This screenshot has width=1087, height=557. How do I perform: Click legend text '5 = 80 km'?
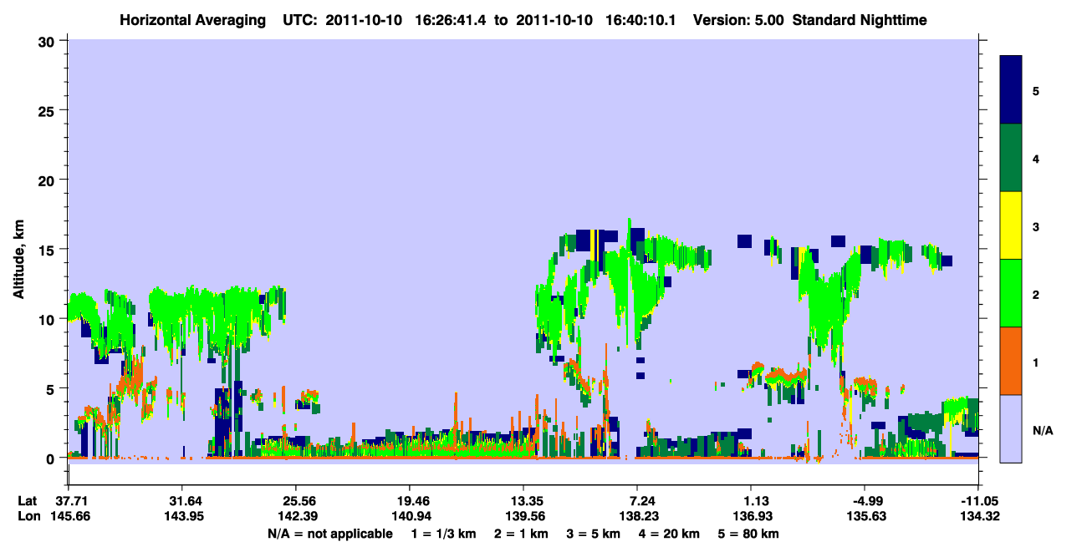750,534
